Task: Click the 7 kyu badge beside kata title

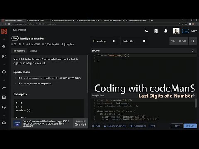Action: pos(15,38)
